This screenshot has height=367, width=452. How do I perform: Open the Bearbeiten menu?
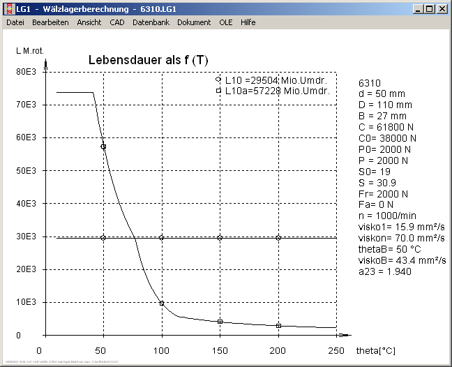[50, 22]
